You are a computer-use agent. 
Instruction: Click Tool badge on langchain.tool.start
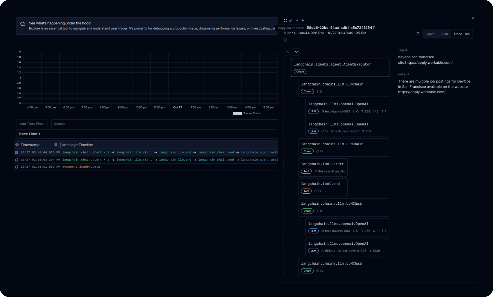click(306, 171)
